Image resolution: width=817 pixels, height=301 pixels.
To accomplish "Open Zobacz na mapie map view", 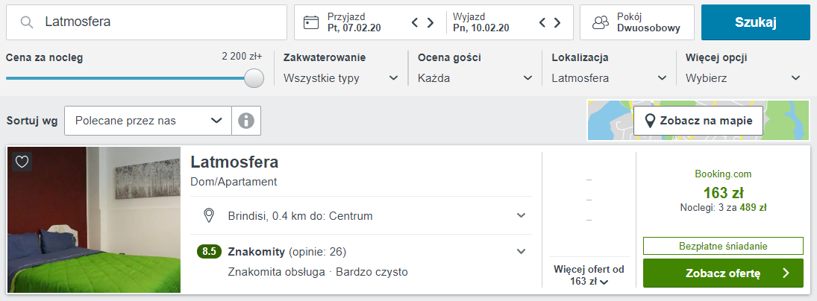I will (x=698, y=121).
